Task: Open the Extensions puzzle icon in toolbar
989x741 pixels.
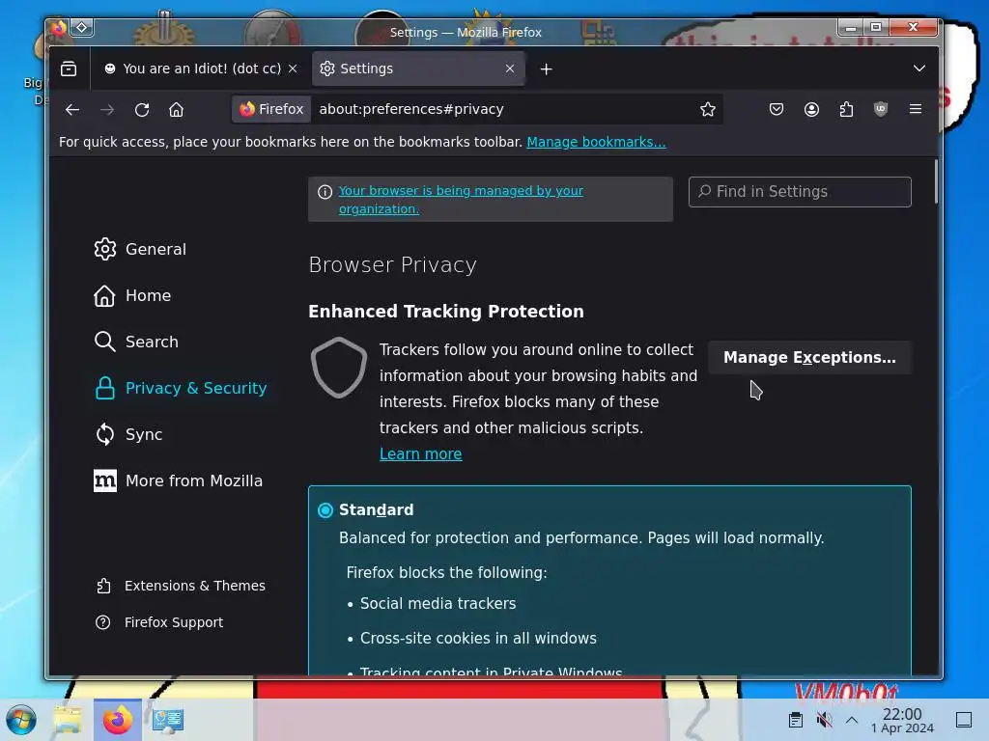Action: (x=846, y=110)
